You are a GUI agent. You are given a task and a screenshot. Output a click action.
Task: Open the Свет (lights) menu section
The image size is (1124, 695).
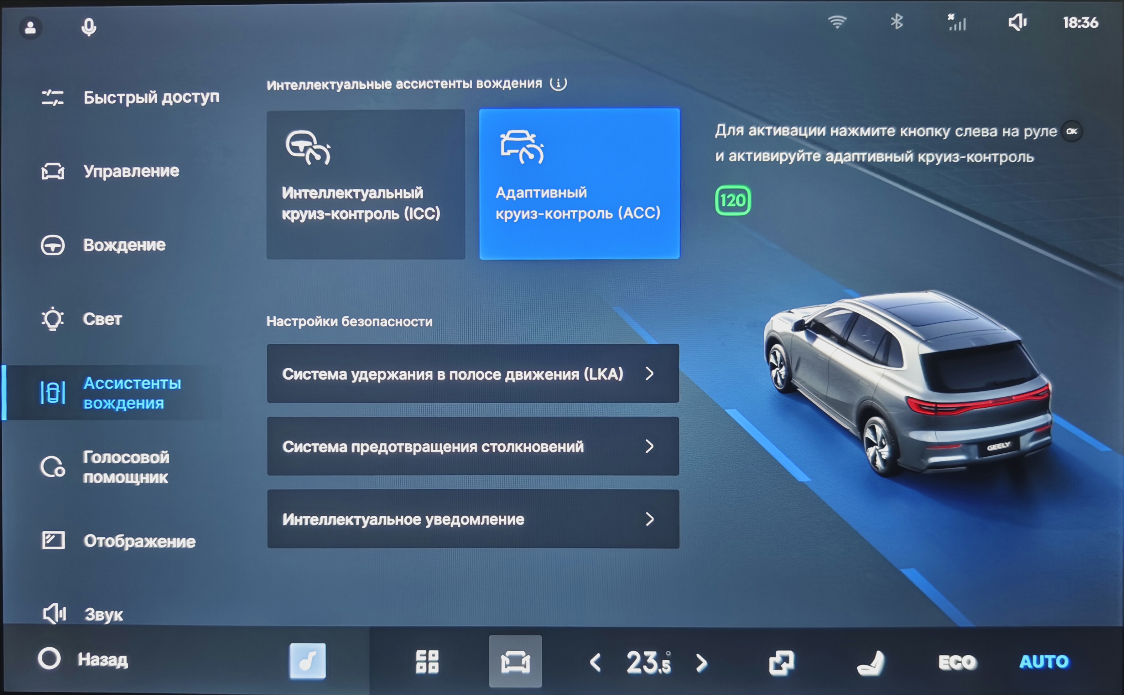(102, 319)
